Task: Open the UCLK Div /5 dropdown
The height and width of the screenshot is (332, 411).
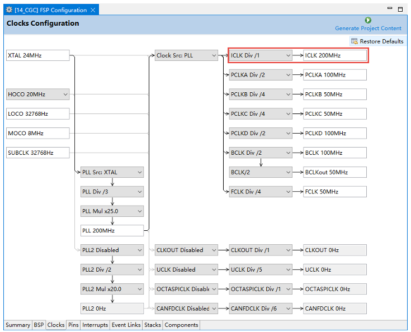Action: 261,269
